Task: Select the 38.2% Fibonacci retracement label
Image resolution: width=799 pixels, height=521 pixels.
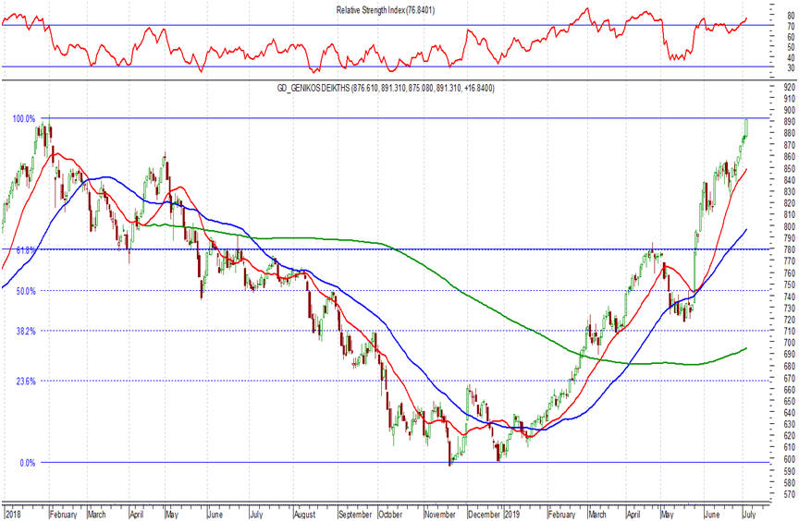Action: click(26, 331)
